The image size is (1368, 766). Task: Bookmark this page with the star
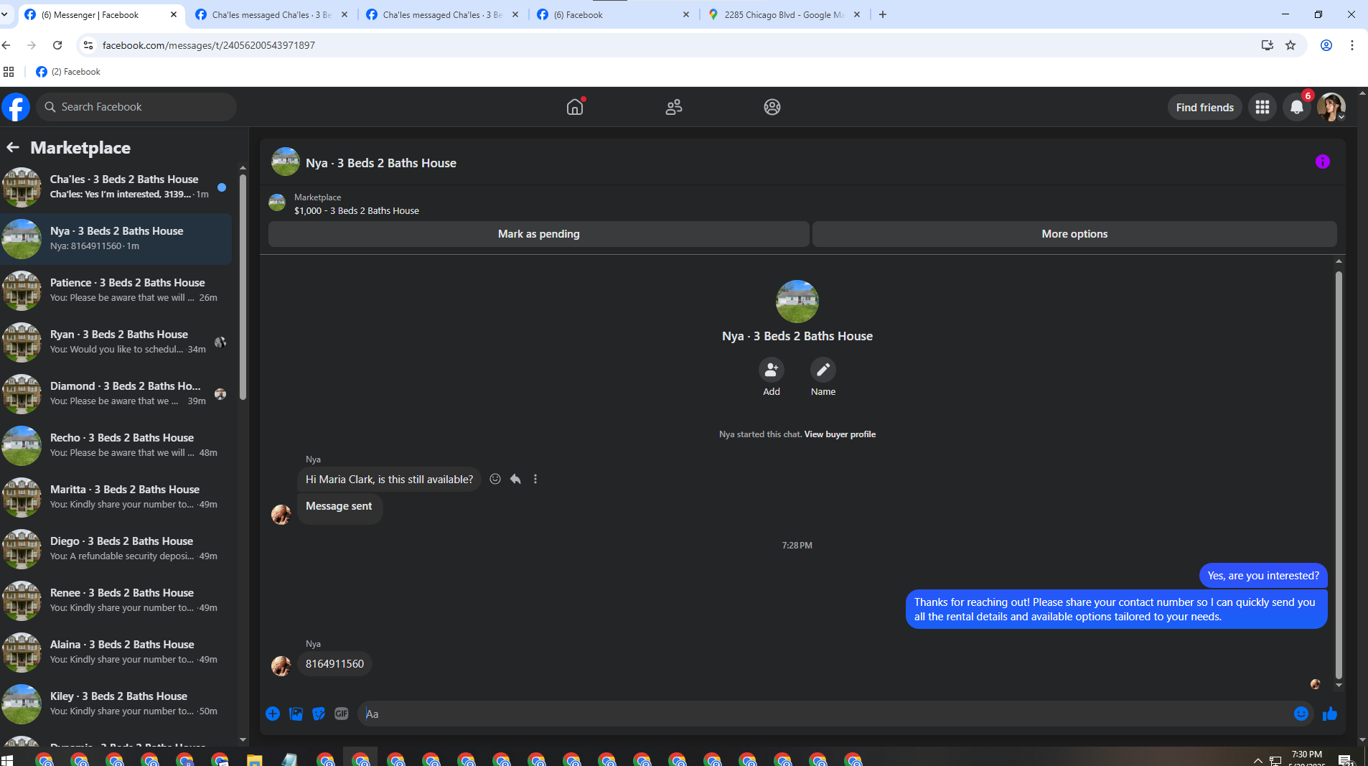[x=1290, y=45]
